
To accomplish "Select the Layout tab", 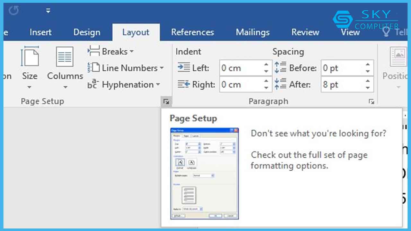I will [136, 32].
